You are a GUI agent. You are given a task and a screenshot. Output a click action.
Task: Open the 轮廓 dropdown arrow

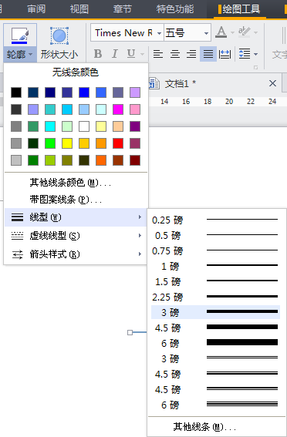click(x=31, y=55)
